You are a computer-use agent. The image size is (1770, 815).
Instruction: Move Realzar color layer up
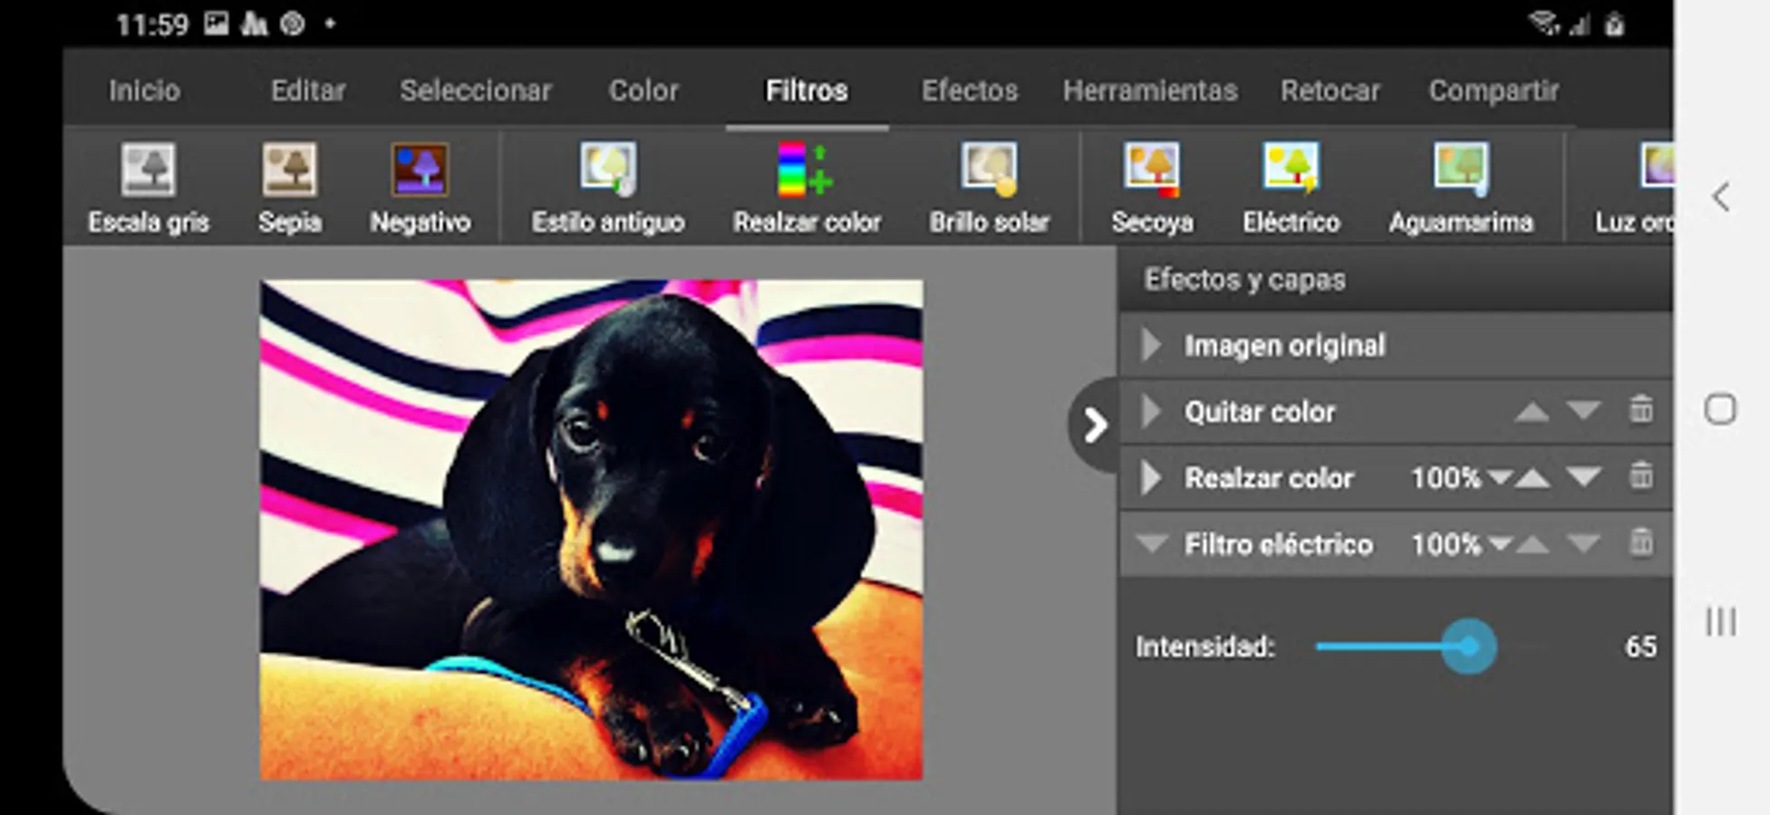pos(1532,477)
